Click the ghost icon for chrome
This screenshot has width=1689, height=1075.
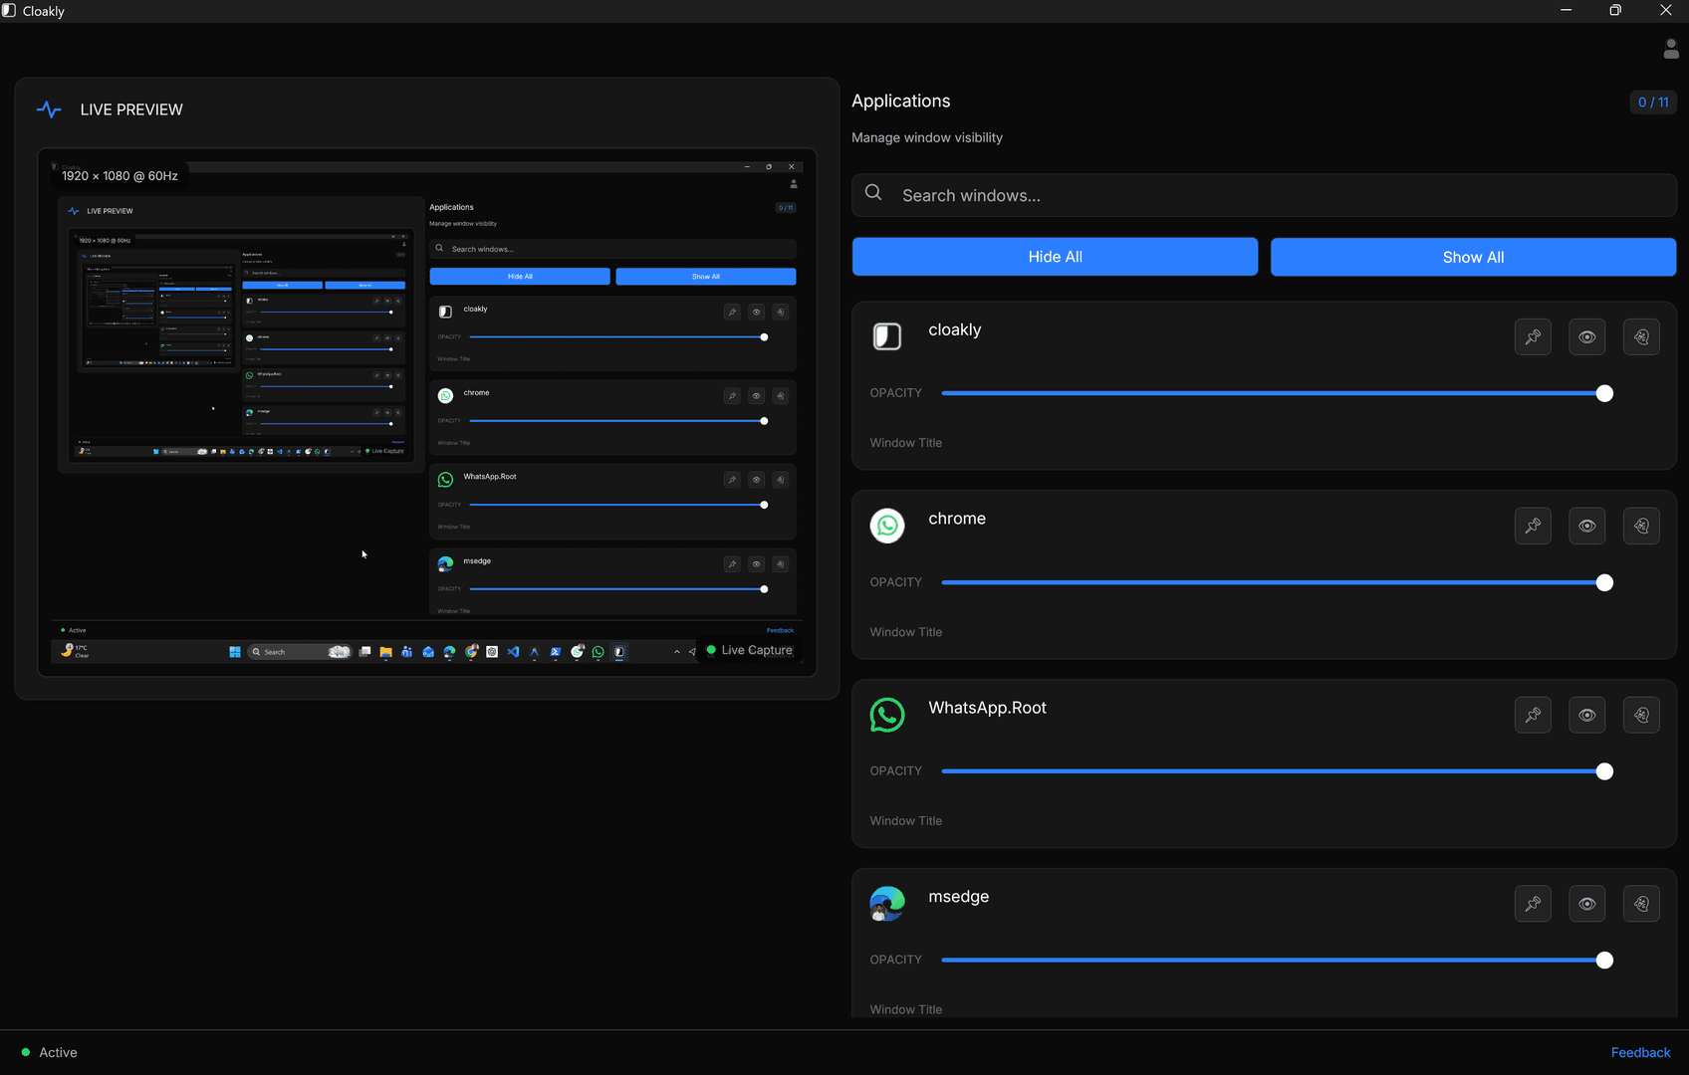point(1641,527)
